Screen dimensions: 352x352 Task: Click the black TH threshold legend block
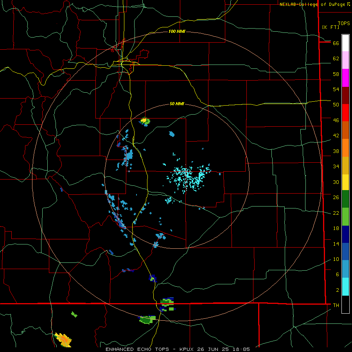[345, 304]
